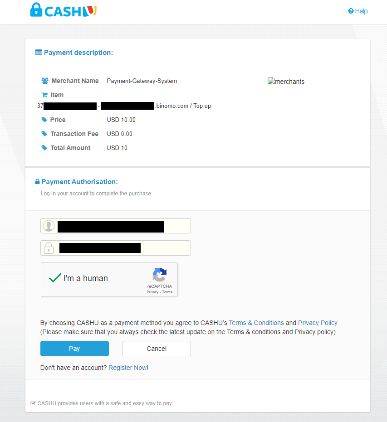Screen dimensions: 387x422
Task: Open the Privacy Policy page
Action: [318, 323]
